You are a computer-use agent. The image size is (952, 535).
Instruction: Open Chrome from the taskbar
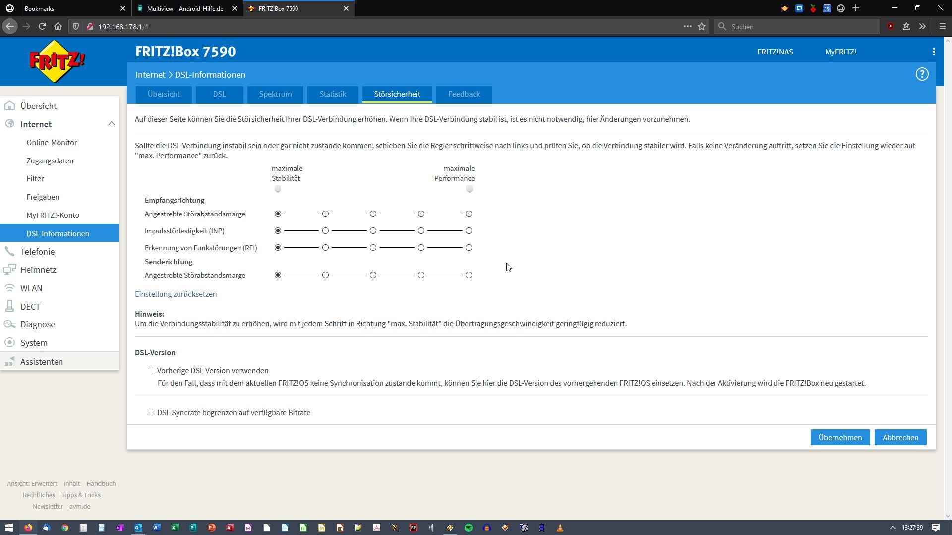[65, 528]
